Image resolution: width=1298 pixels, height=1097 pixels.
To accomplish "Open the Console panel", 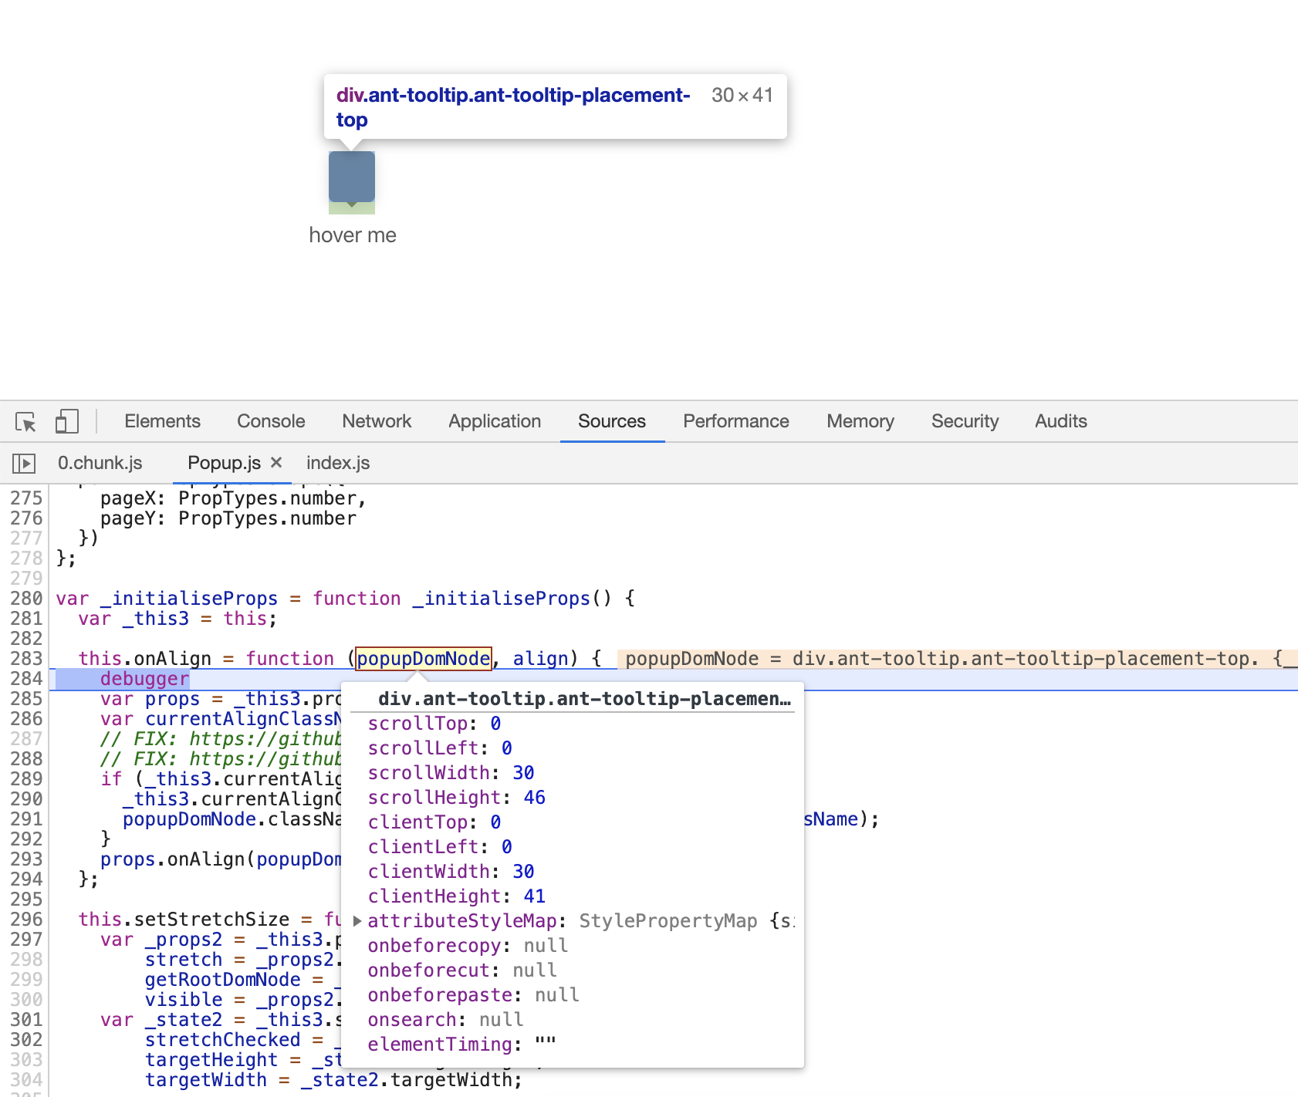I will click(x=270, y=421).
